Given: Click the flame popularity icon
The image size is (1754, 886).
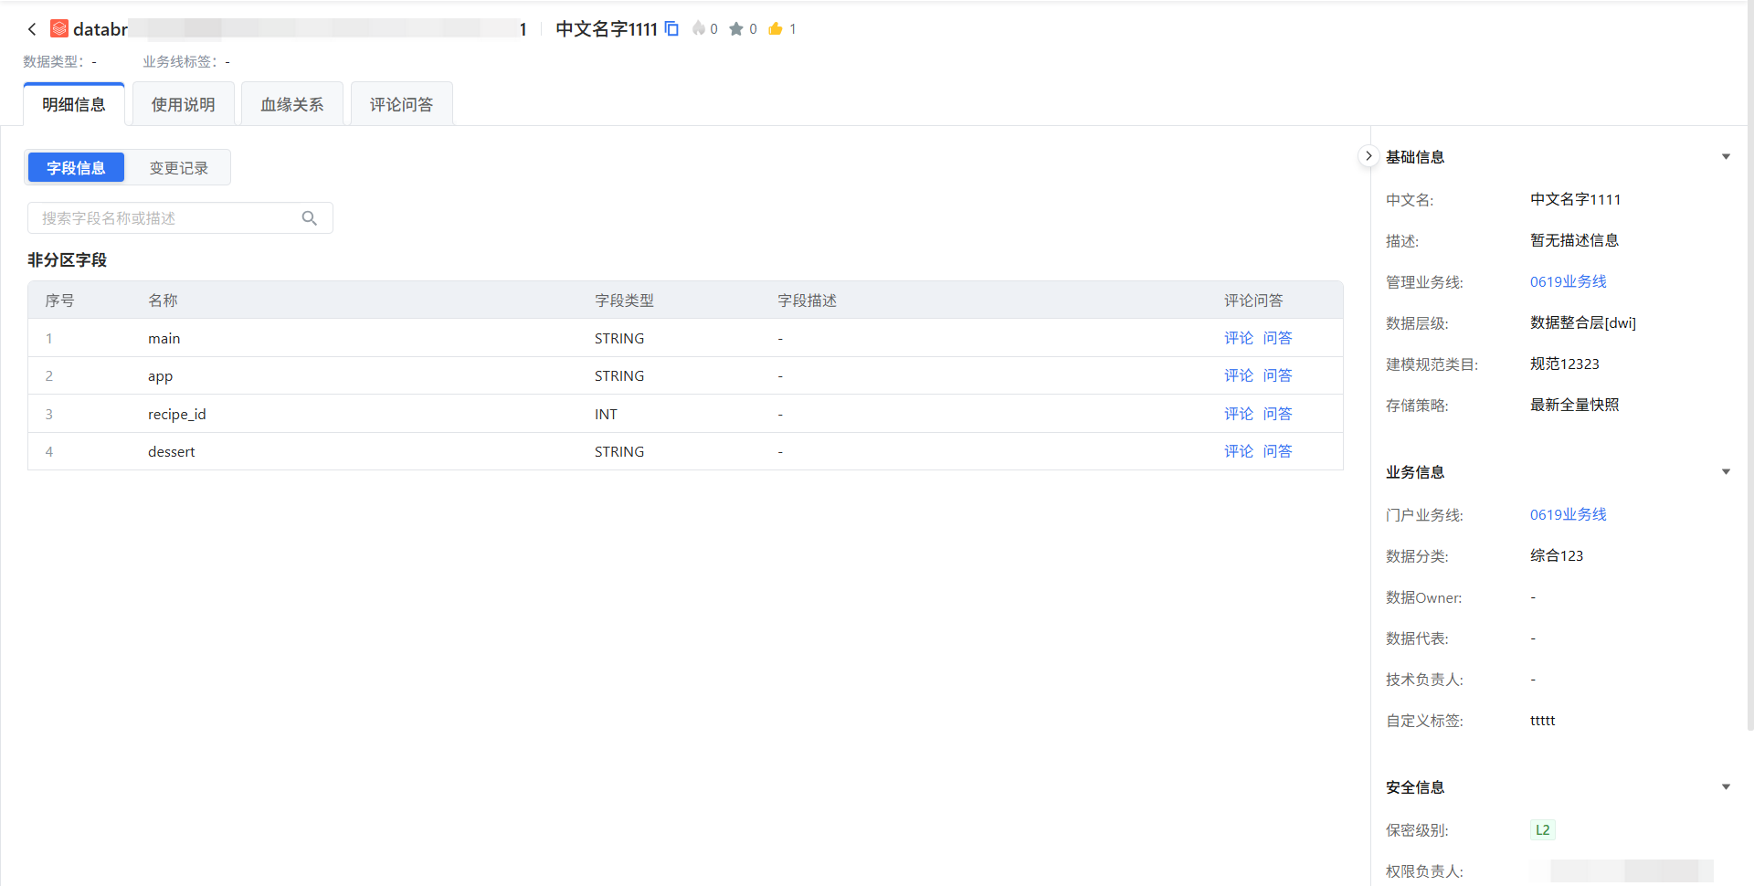Looking at the screenshot, I should (x=699, y=28).
